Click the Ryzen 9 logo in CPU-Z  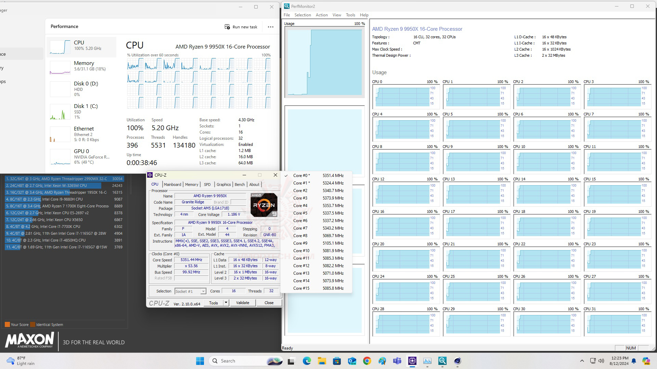point(264,205)
